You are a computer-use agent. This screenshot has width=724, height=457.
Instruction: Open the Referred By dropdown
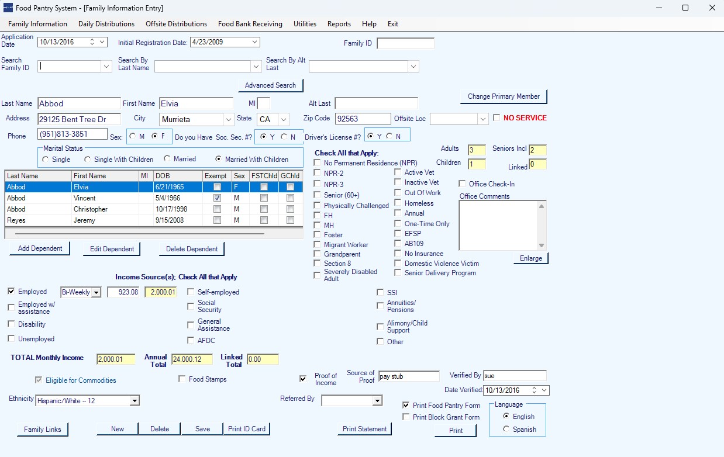pos(377,400)
